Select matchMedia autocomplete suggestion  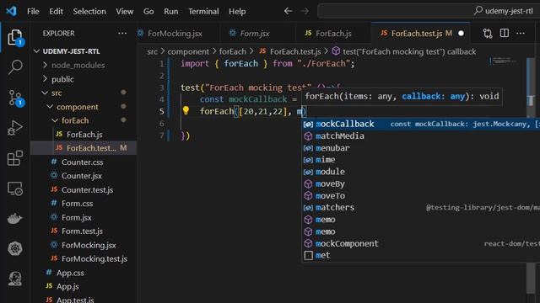click(421, 136)
